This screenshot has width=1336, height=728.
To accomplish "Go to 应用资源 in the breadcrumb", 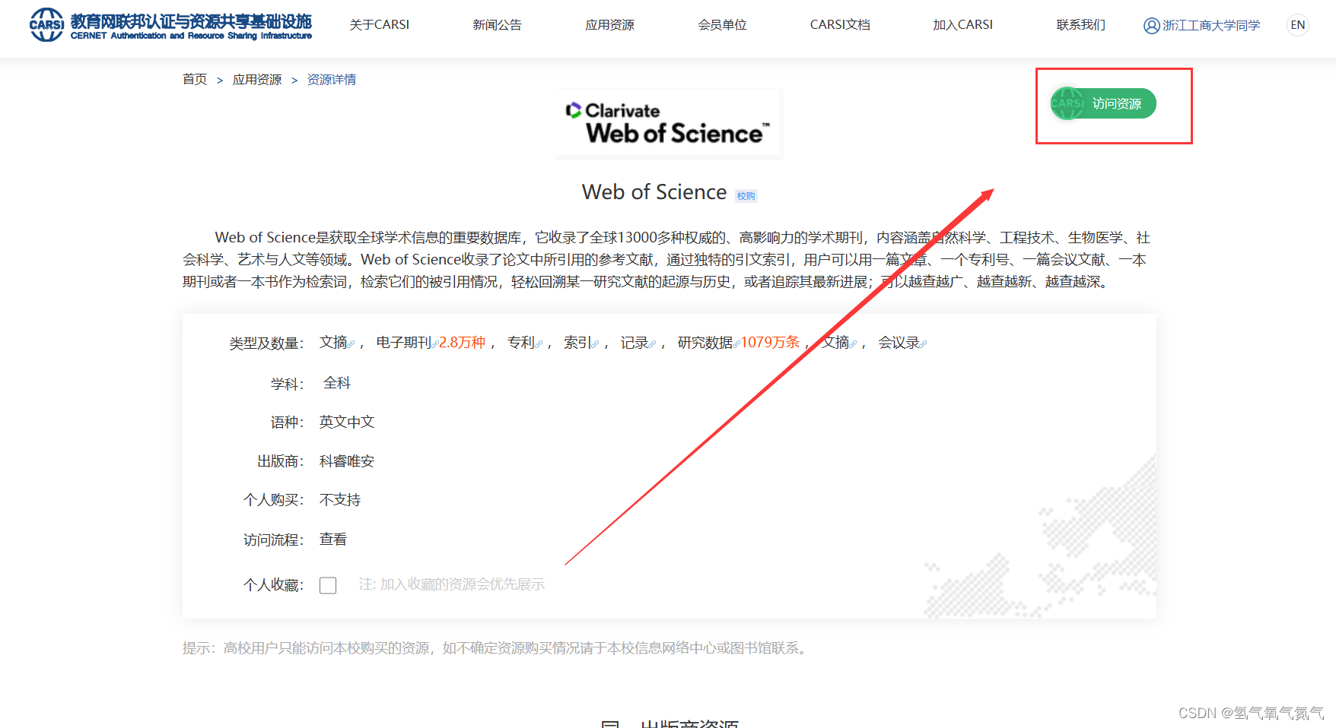I will click(257, 80).
